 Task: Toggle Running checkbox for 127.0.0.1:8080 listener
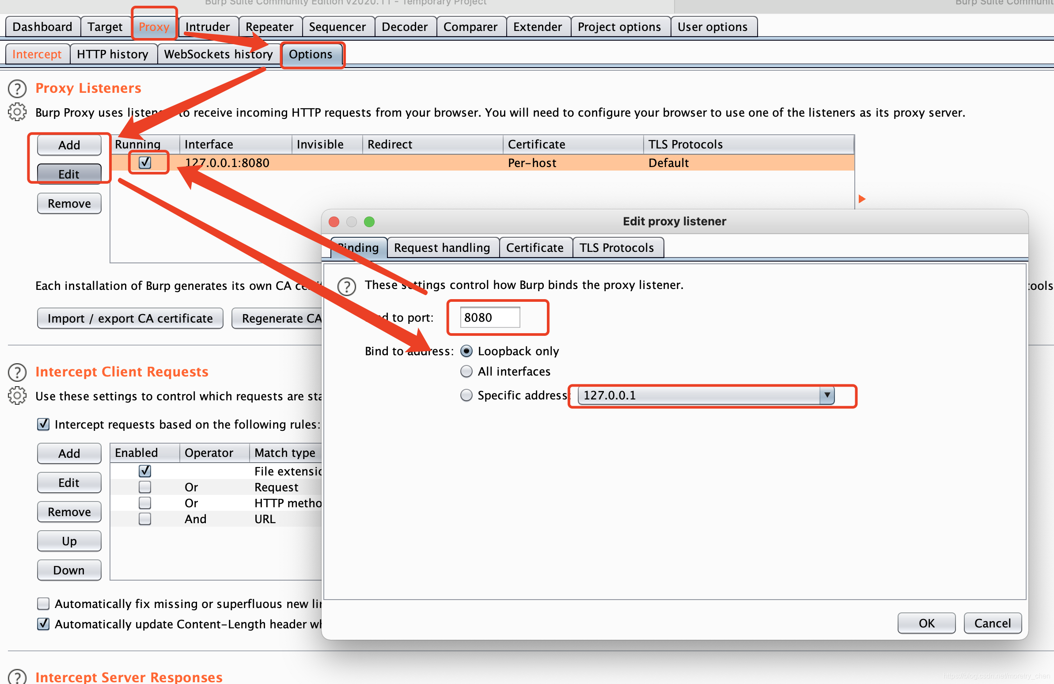[x=145, y=163]
